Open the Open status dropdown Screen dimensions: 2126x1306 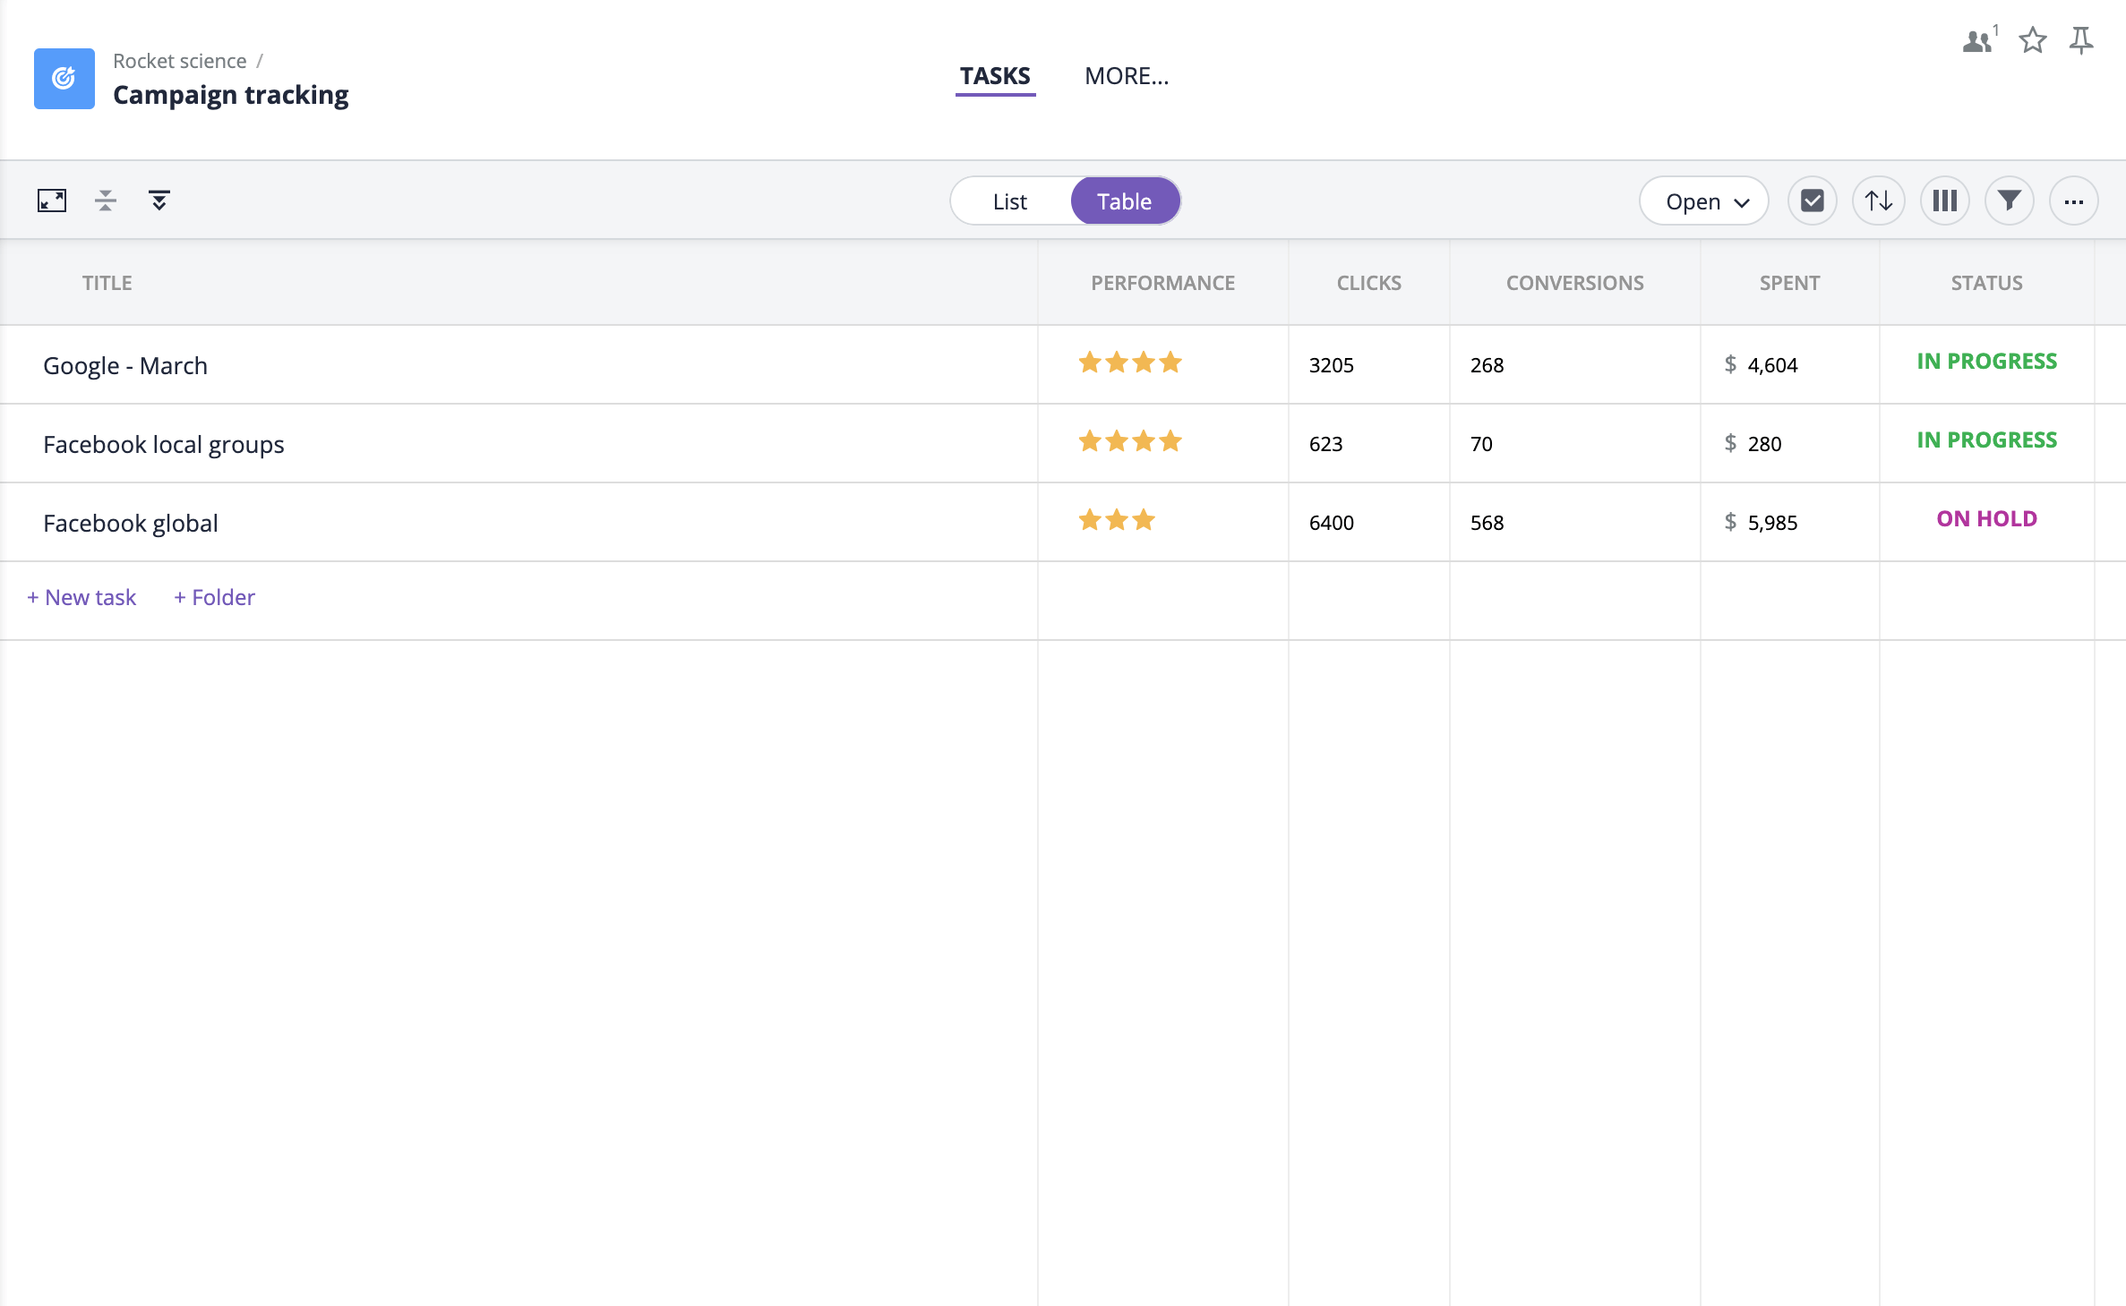[x=1704, y=199]
